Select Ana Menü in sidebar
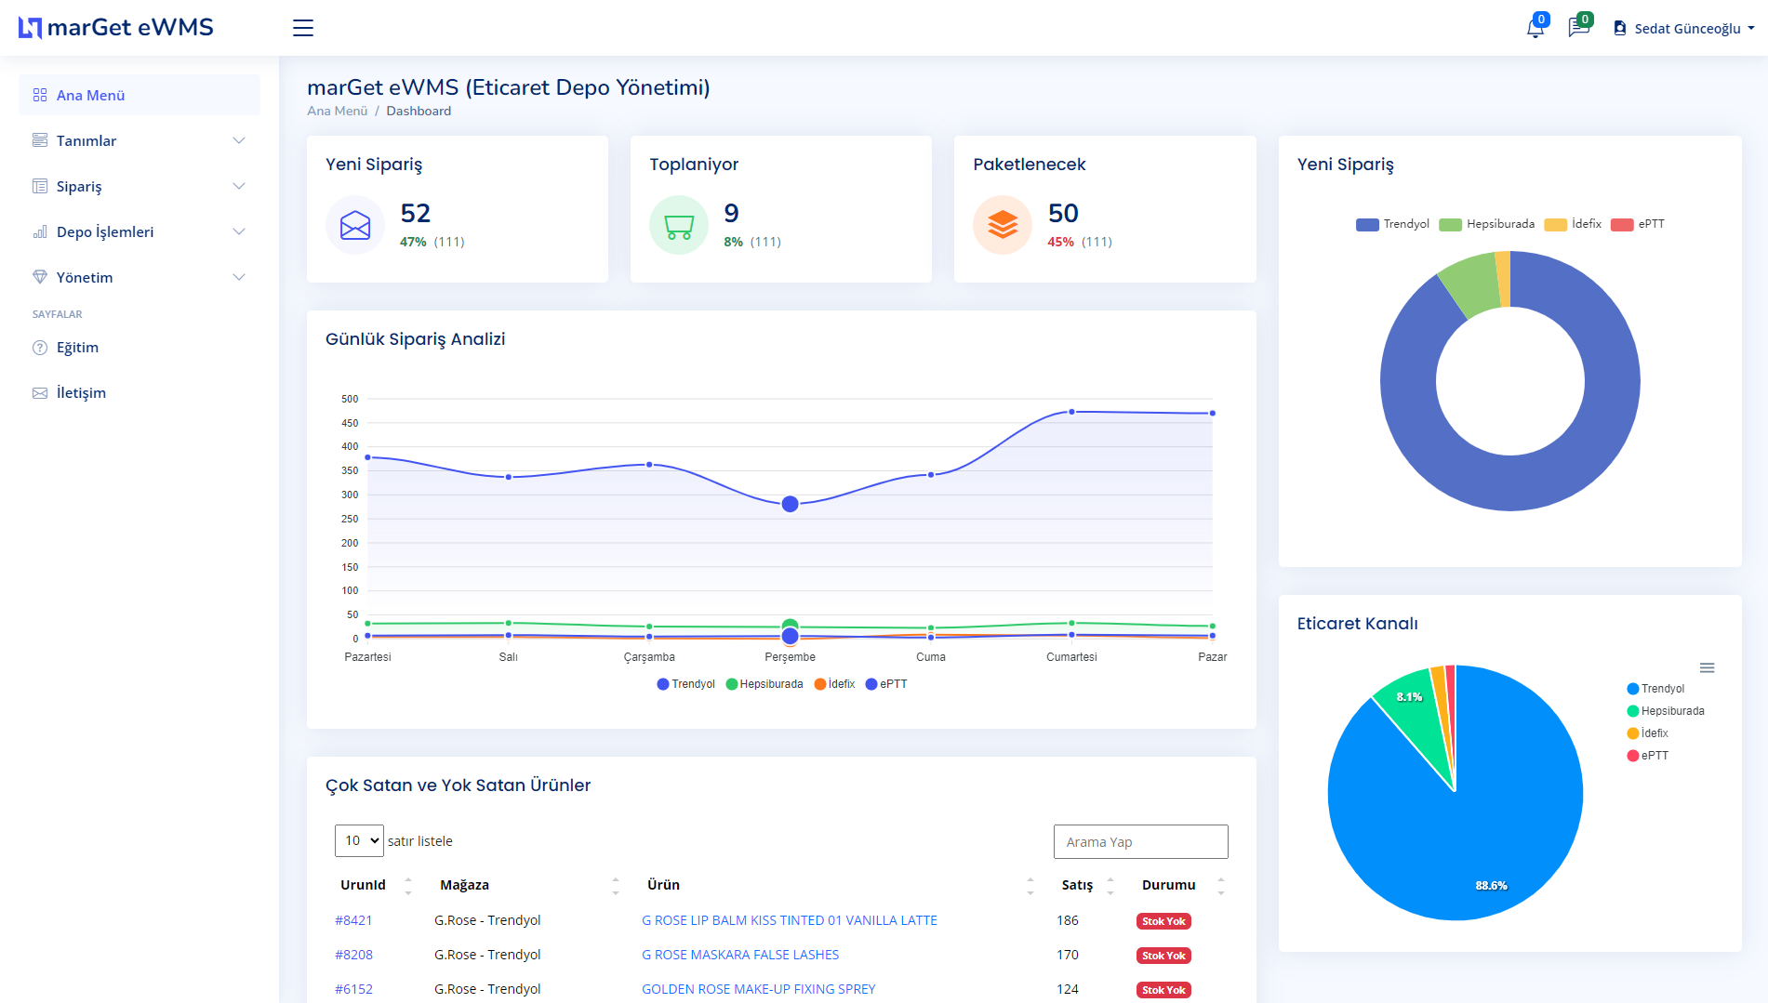The image size is (1768, 1003). [x=140, y=95]
